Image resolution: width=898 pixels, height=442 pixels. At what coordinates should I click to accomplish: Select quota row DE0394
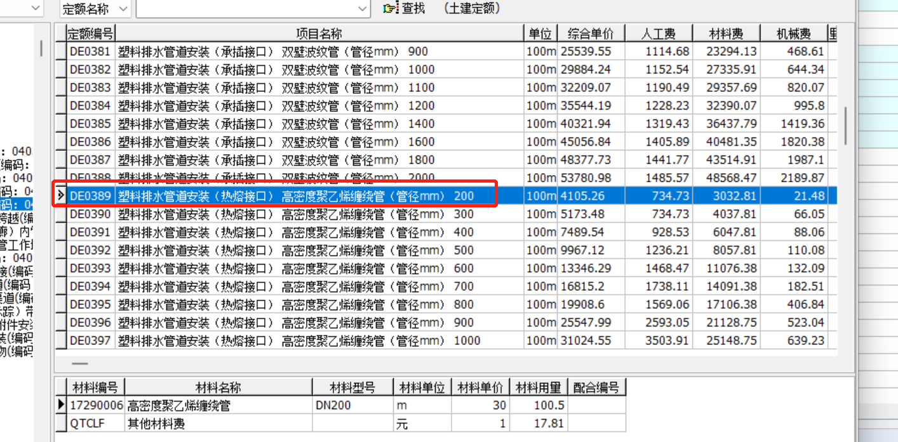(447, 286)
